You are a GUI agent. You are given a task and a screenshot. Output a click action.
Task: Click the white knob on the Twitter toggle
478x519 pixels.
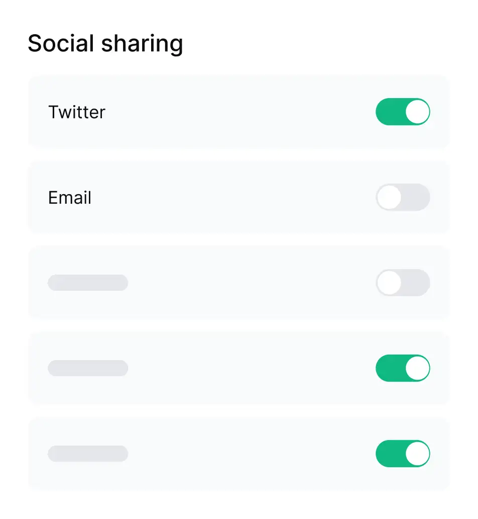pos(417,112)
